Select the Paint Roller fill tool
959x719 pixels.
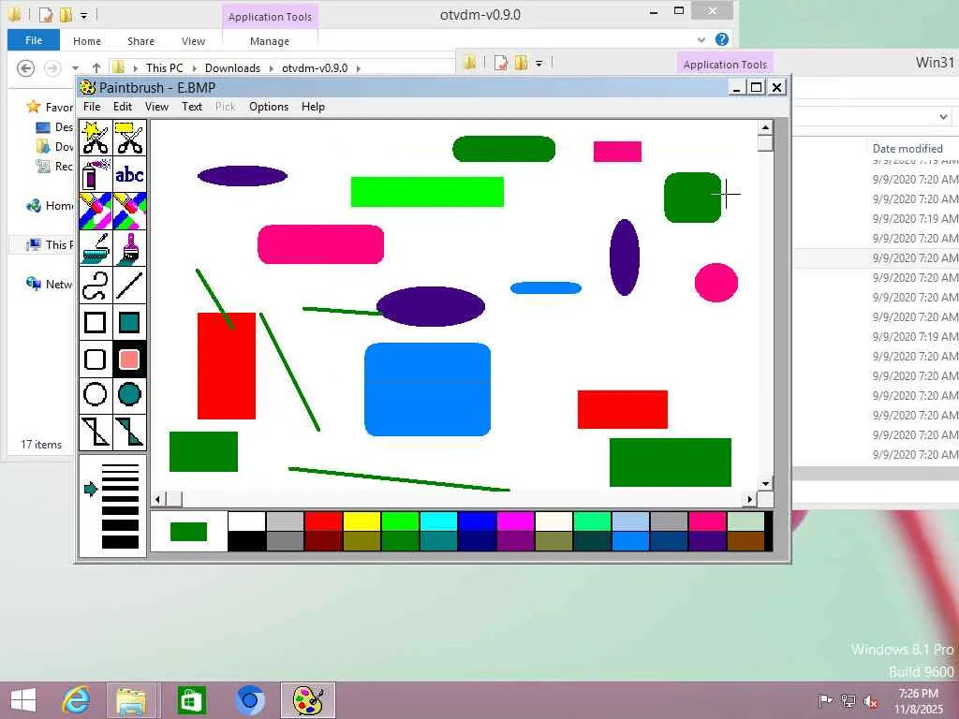click(x=96, y=248)
